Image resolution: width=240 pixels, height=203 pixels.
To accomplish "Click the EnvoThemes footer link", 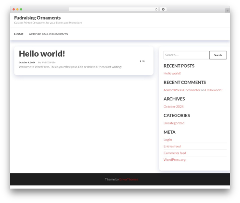I will 129,179.
